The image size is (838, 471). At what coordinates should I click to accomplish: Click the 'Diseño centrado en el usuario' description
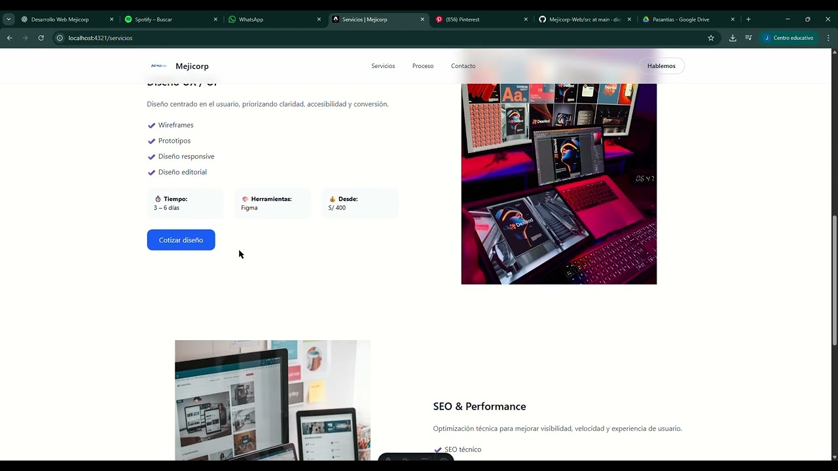coord(267,104)
